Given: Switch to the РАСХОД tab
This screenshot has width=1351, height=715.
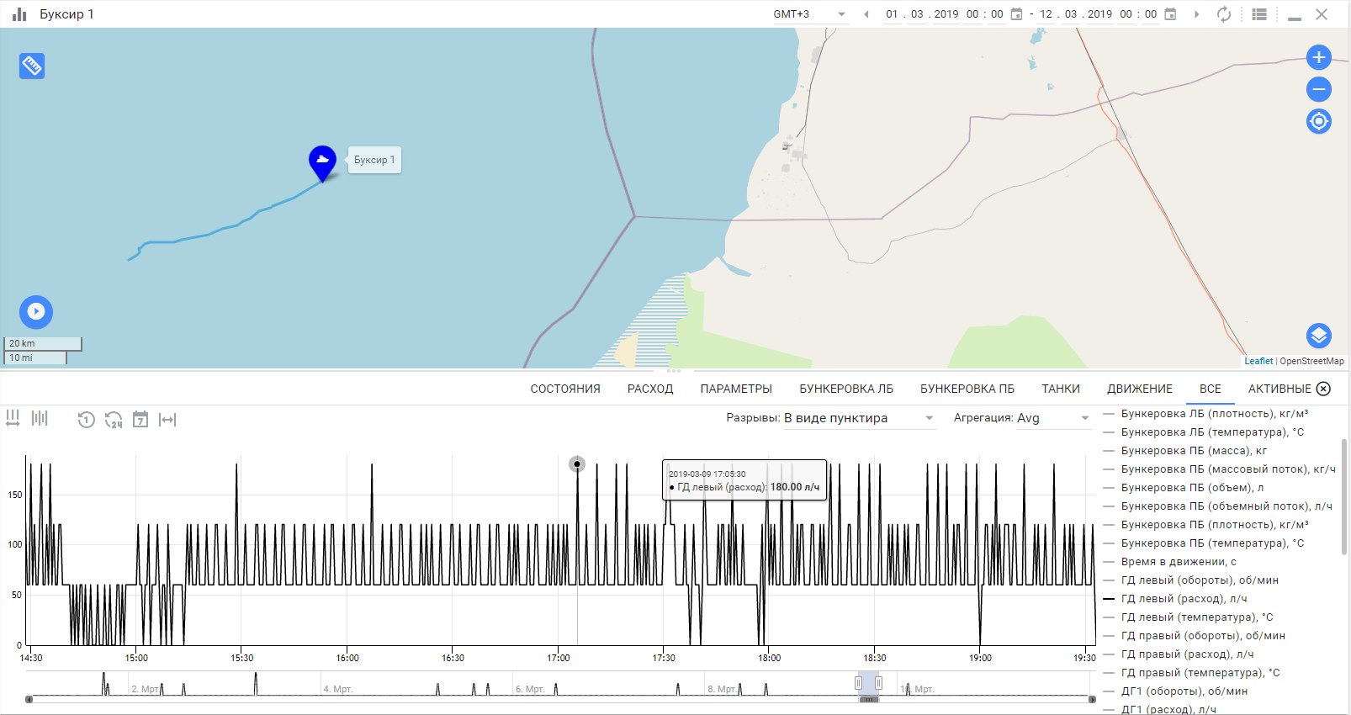Looking at the screenshot, I should [x=650, y=389].
